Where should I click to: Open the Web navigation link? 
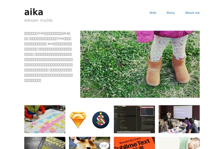click(153, 13)
